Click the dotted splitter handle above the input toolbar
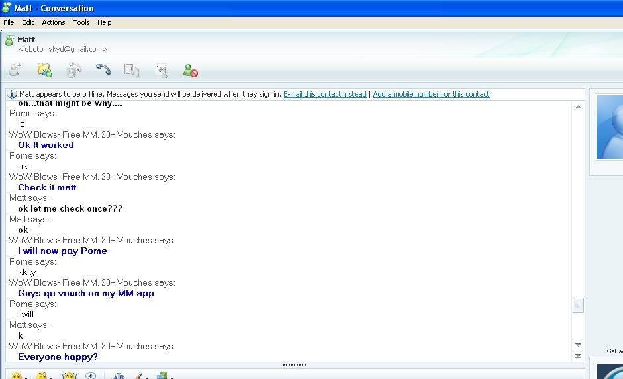The image size is (623, 379). 295,364
